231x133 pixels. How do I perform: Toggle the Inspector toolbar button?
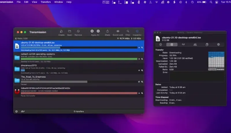coord(137,31)
